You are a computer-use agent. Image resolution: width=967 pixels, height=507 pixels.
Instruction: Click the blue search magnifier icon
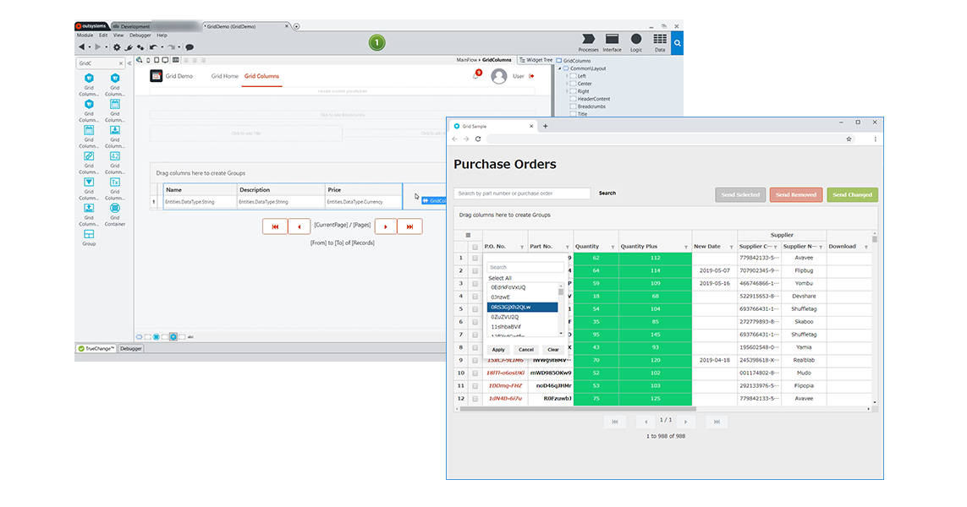pyautogui.click(x=678, y=41)
